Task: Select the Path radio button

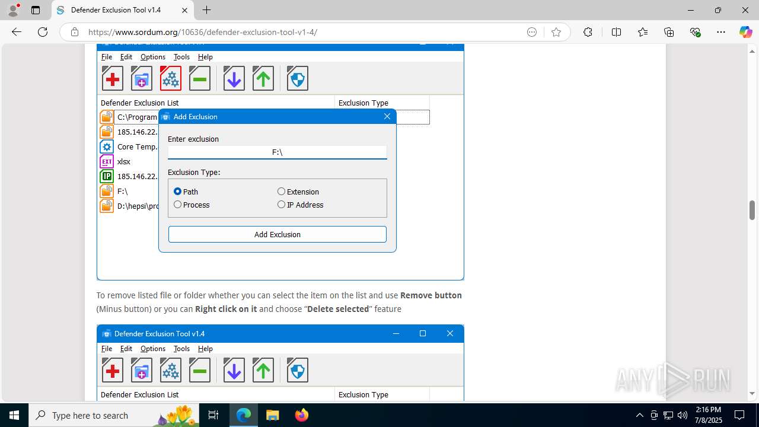Action: click(177, 192)
